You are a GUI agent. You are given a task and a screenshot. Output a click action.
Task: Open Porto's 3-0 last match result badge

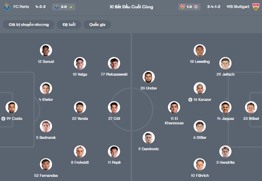pos(64,7)
